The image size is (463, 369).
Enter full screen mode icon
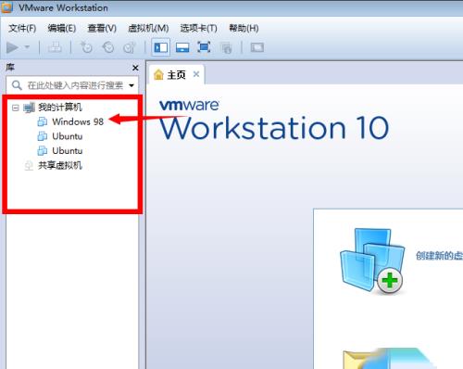click(x=204, y=47)
